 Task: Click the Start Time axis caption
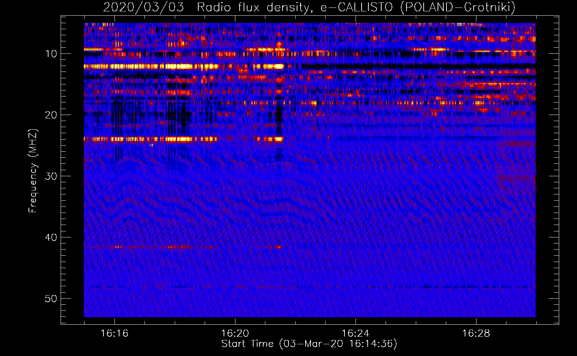(309, 344)
